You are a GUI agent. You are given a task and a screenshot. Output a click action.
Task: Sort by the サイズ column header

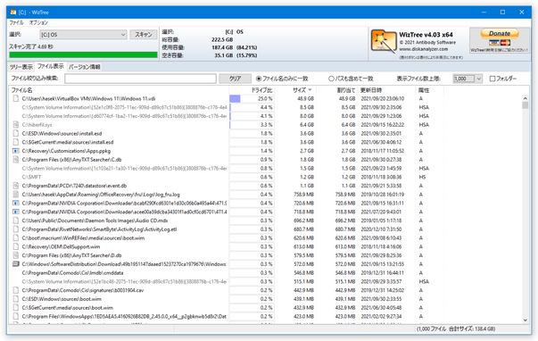click(299, 90)
